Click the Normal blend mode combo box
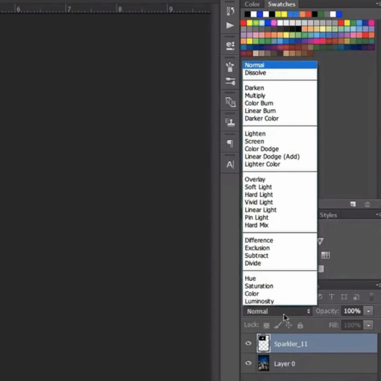The height and width of the screenshot is (381, 381). [278, 311]
